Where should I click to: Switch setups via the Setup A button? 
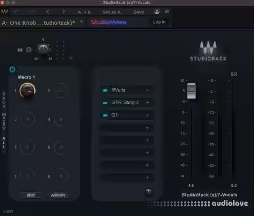pos(111,12)
